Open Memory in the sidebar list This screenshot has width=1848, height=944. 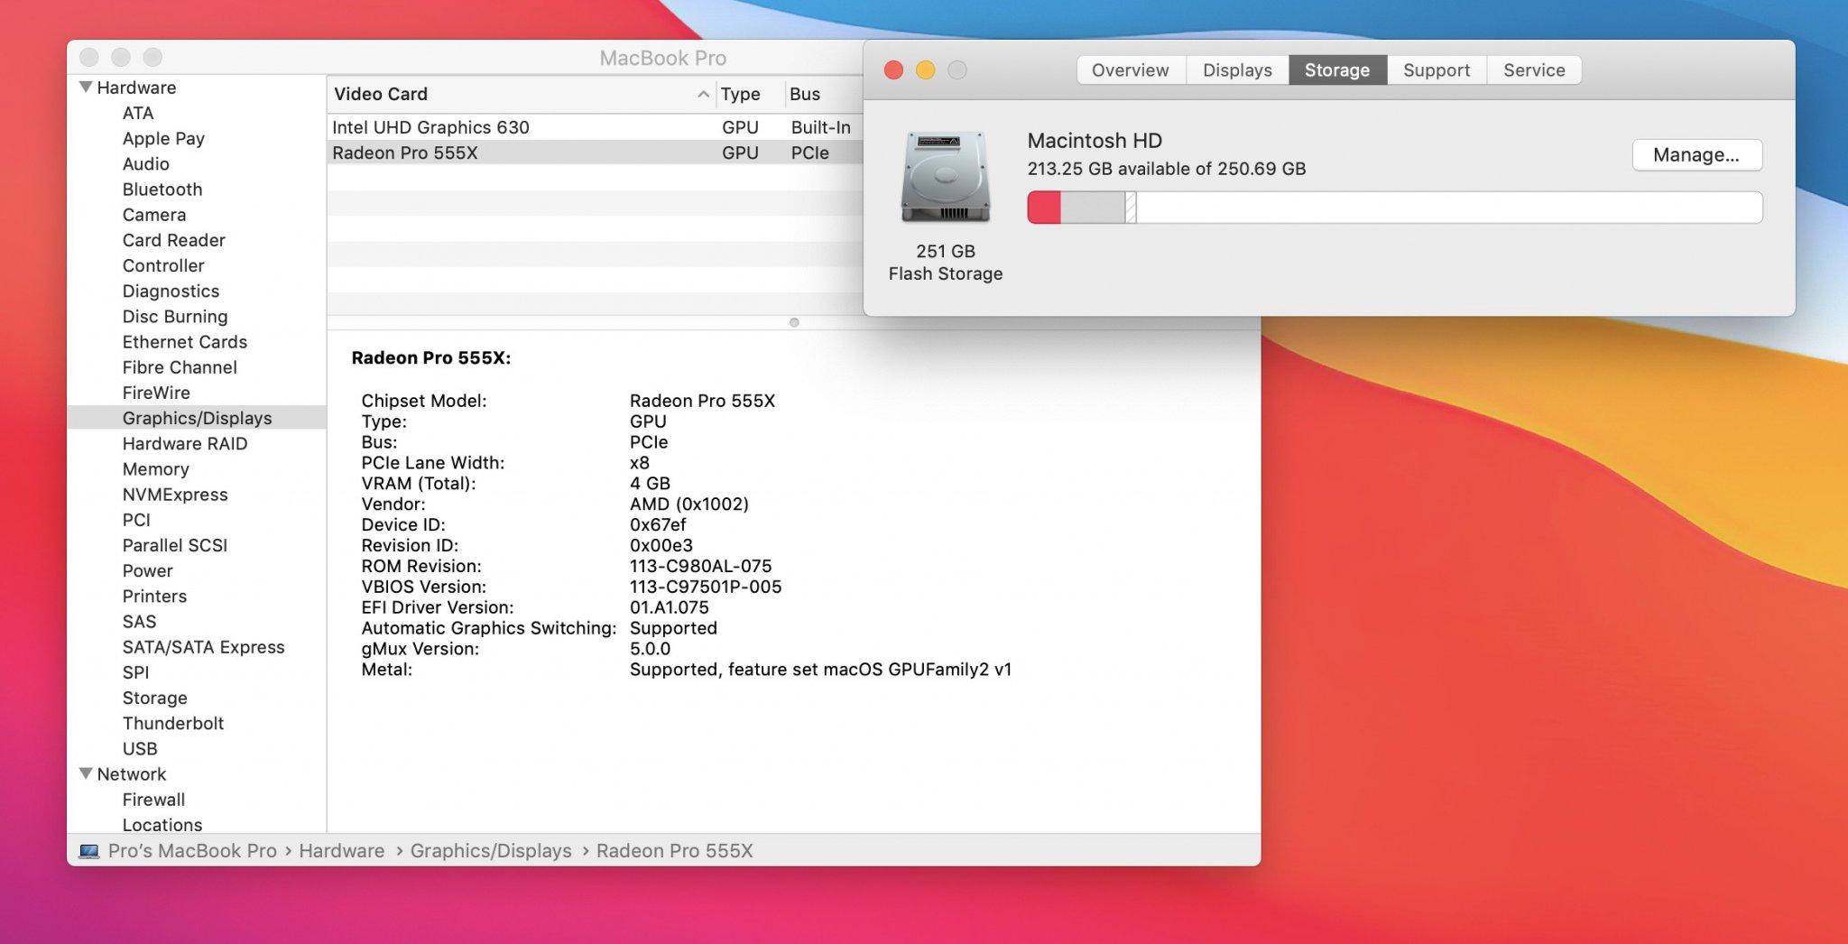click(x=155, y=469)
